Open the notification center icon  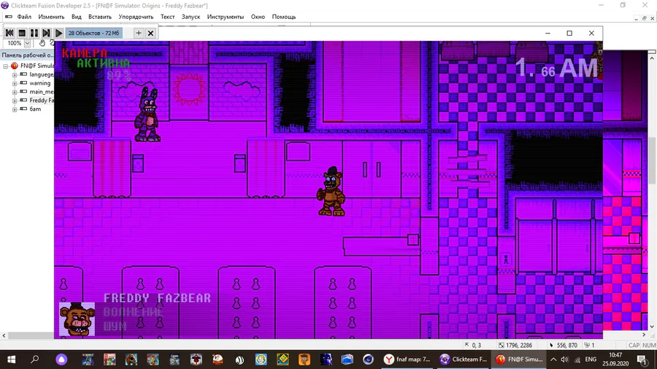[x=642, y=360]
